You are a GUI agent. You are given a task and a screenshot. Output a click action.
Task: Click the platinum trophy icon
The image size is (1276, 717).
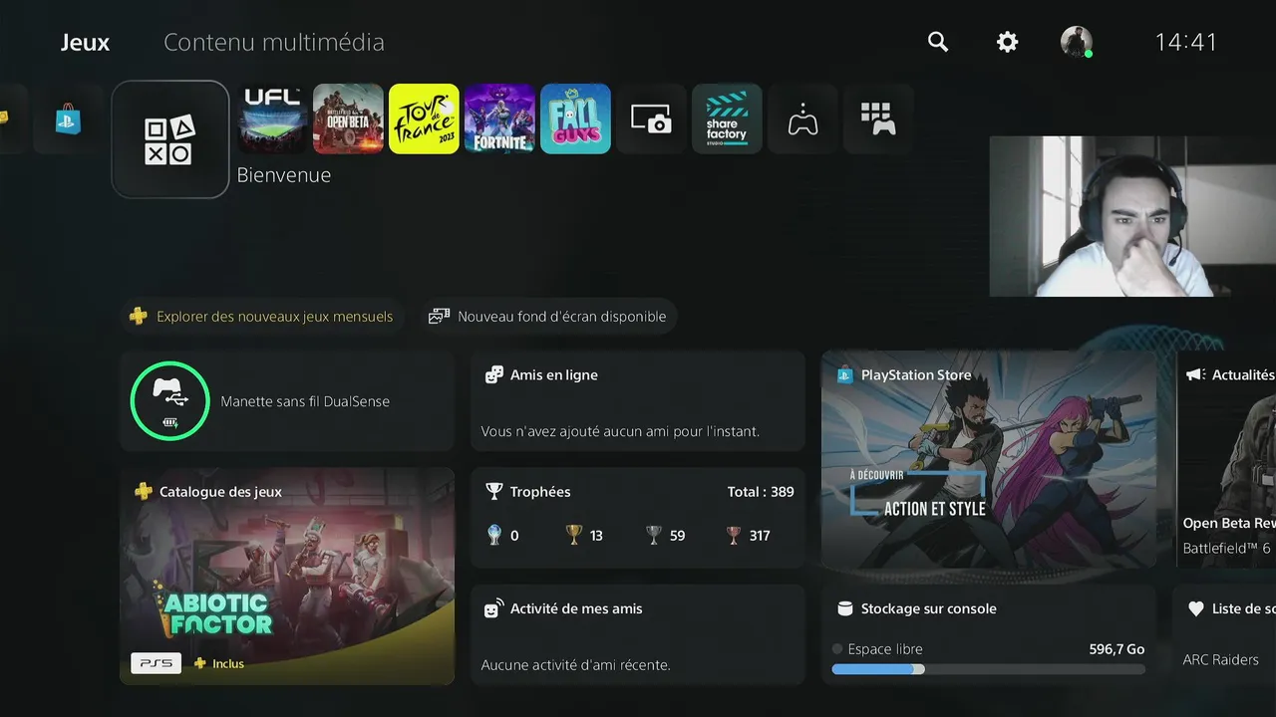494,535
